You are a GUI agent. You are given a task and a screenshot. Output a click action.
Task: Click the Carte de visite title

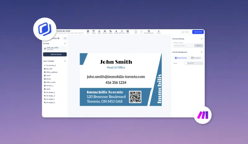64,31
